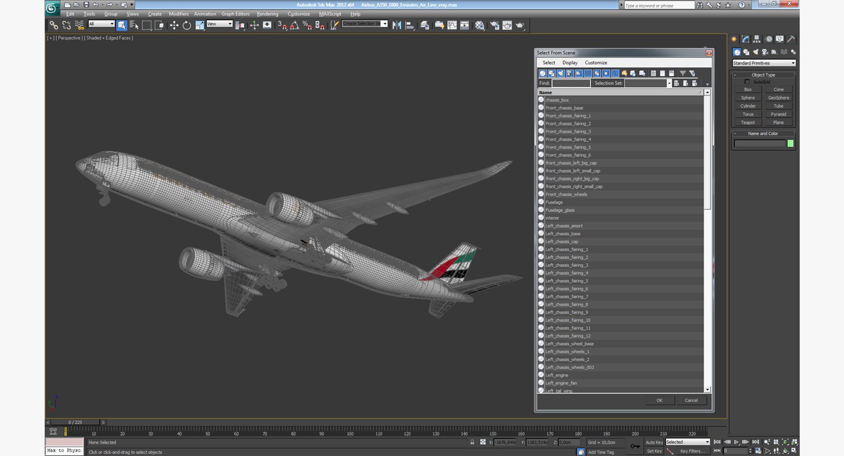The height and width of the screenshot is (456, 844).
Task: Toggle Display Geometry filter in Select From Scene
Action: [x=542, y=73]
